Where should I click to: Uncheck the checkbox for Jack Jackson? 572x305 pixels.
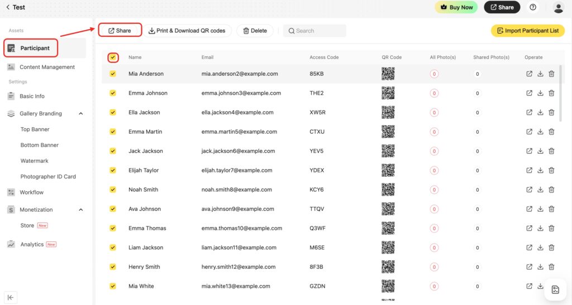(113, 151)
